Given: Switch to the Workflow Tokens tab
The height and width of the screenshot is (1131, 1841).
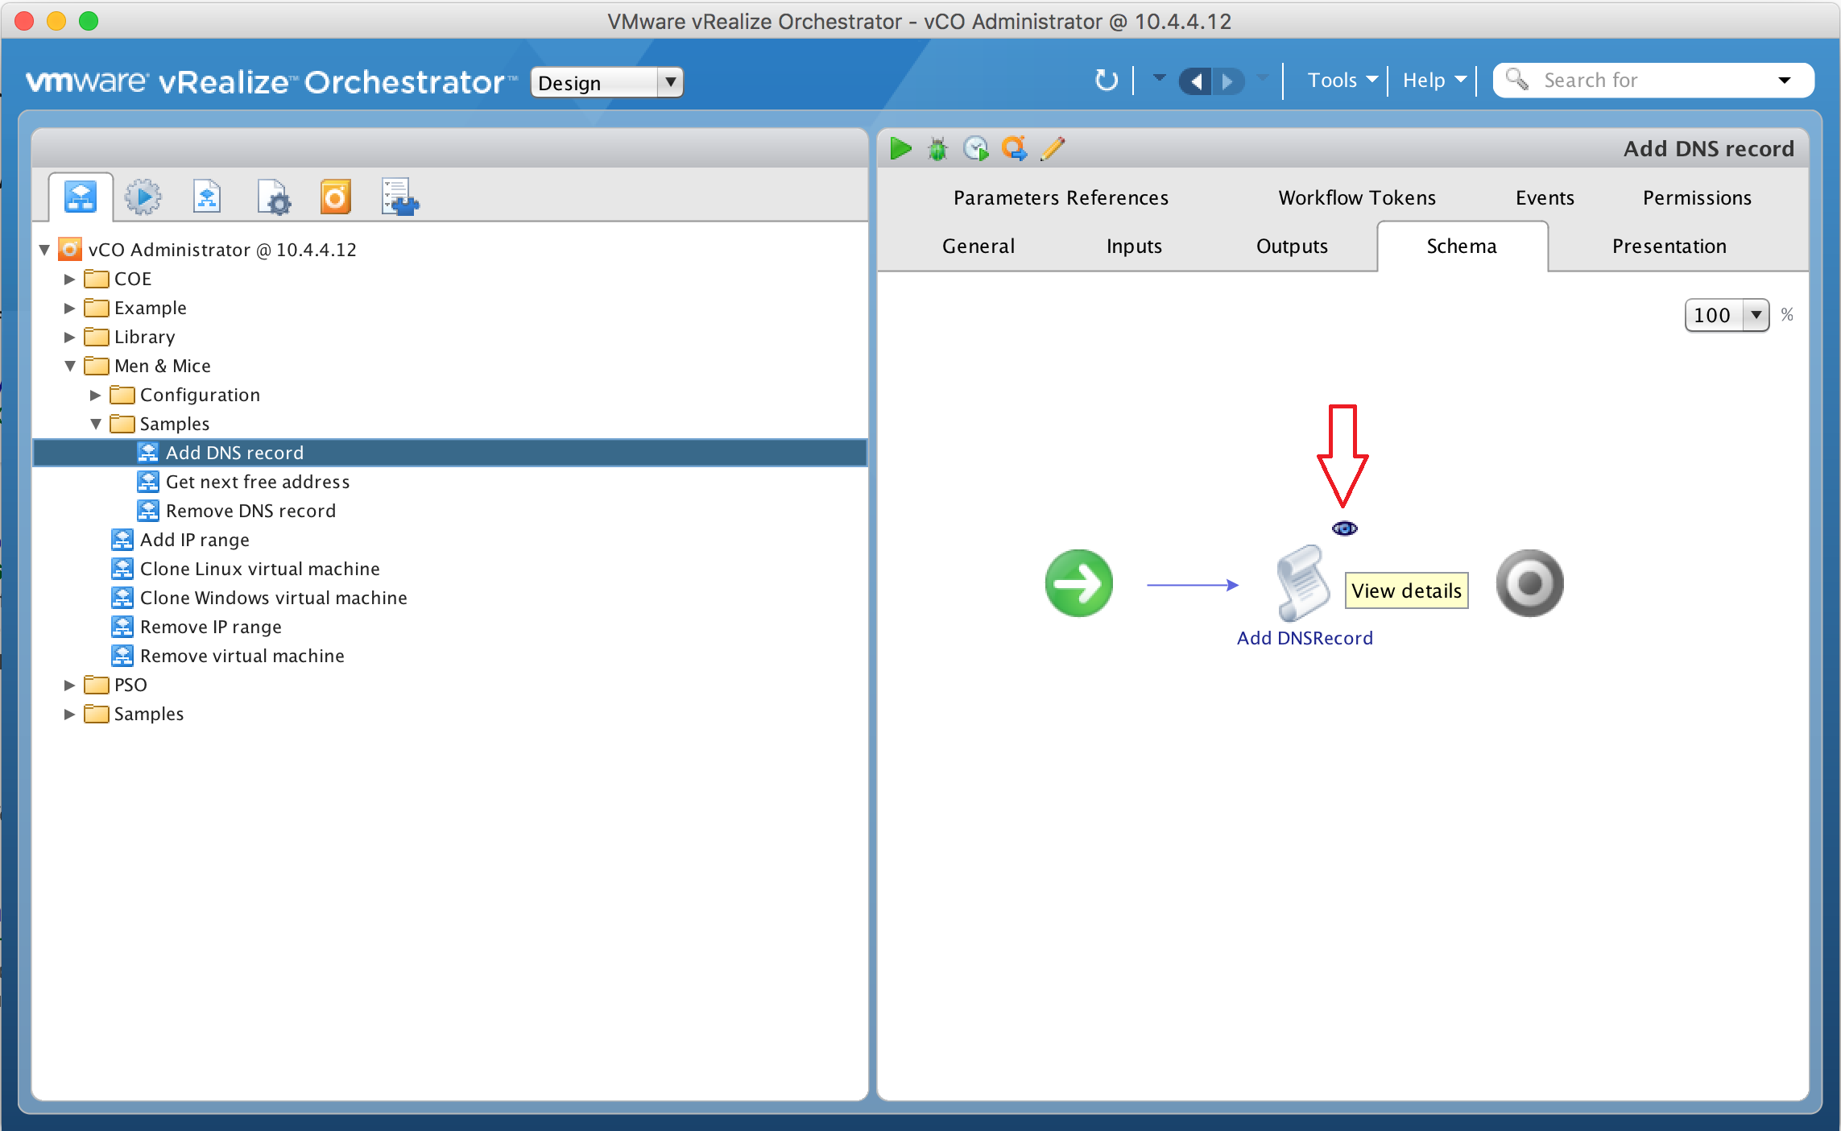Looking at the screenshot, I should (x=1357, y=198).
